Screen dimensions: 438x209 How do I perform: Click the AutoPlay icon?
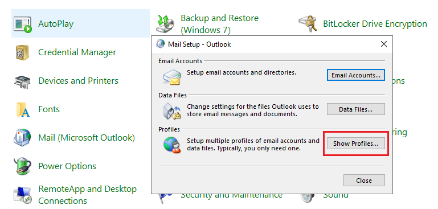point(23,24)
